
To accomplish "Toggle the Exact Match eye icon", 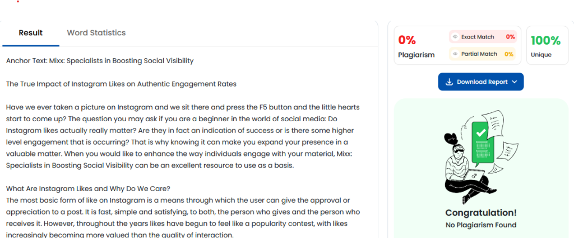I will (455, 37).
